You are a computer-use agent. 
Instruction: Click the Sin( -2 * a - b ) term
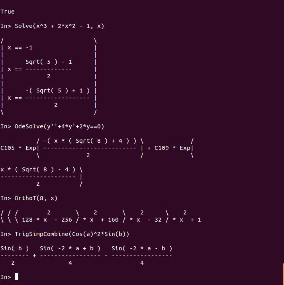(142, 248)
